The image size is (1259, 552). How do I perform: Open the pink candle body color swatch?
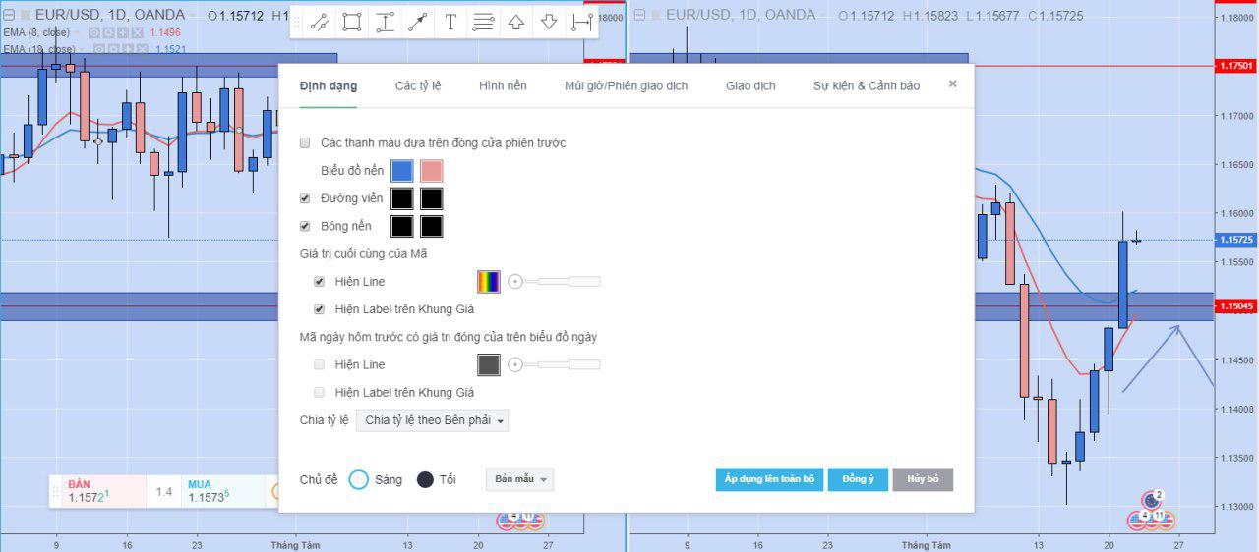432,171
